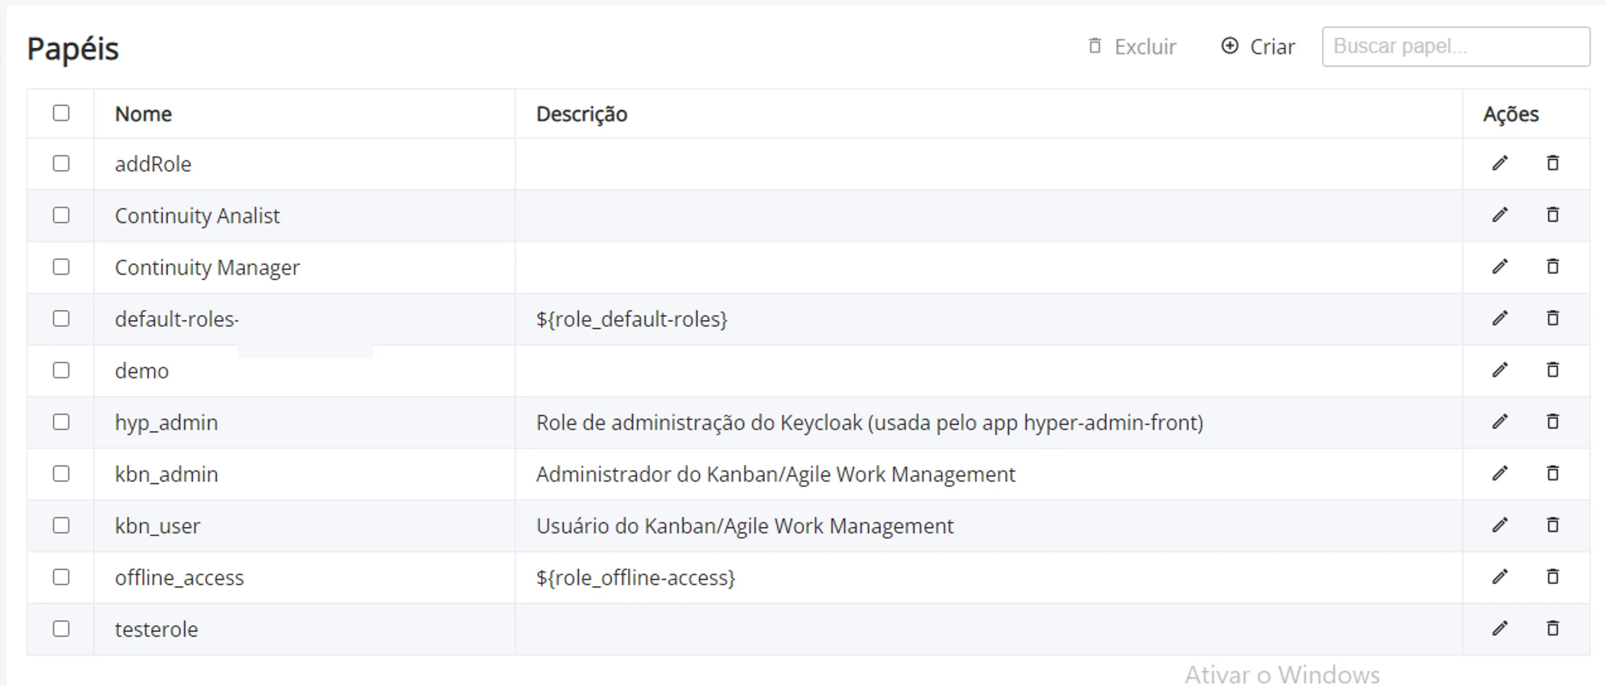Click the Descrição column header
Viewport: 1606px width, 686px height.
point(582,114)
